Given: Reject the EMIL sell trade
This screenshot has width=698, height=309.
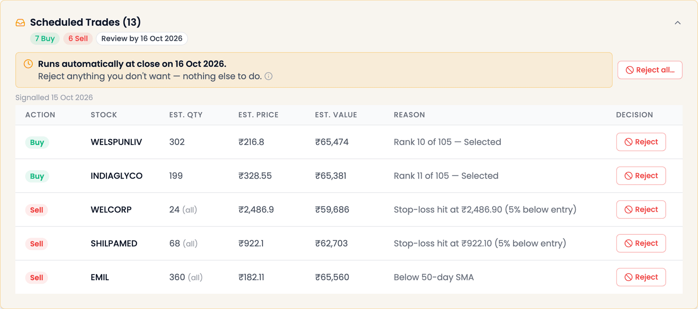Looking at the screenshot, I should (641, 277).
